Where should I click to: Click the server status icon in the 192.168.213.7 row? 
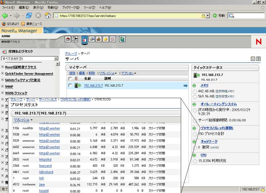77,86
